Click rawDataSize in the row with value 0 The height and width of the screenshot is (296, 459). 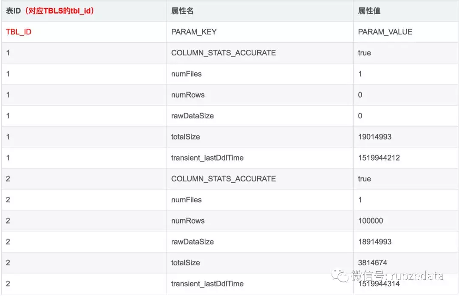click(193, 116)
